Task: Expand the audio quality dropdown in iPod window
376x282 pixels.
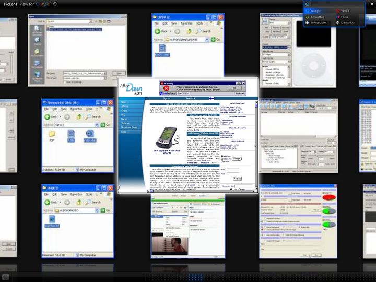Action: (x=289, y=62)
